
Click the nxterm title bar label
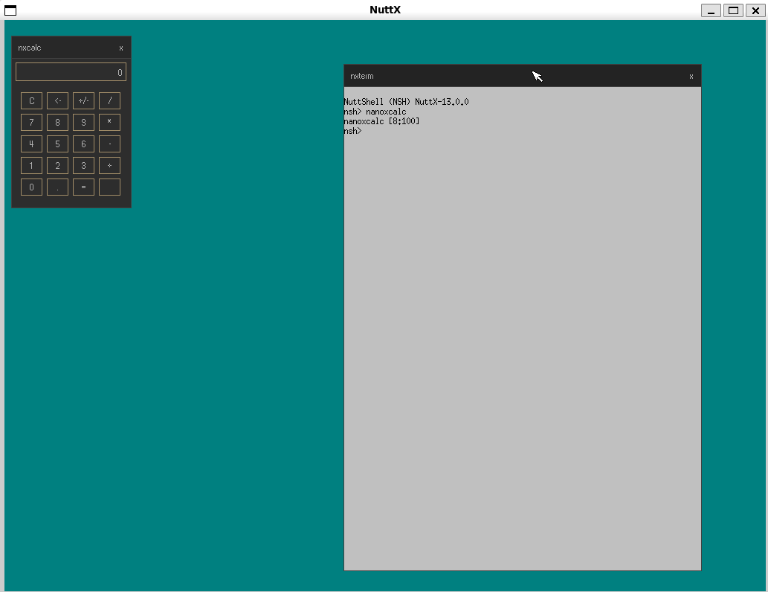[362, 77]
